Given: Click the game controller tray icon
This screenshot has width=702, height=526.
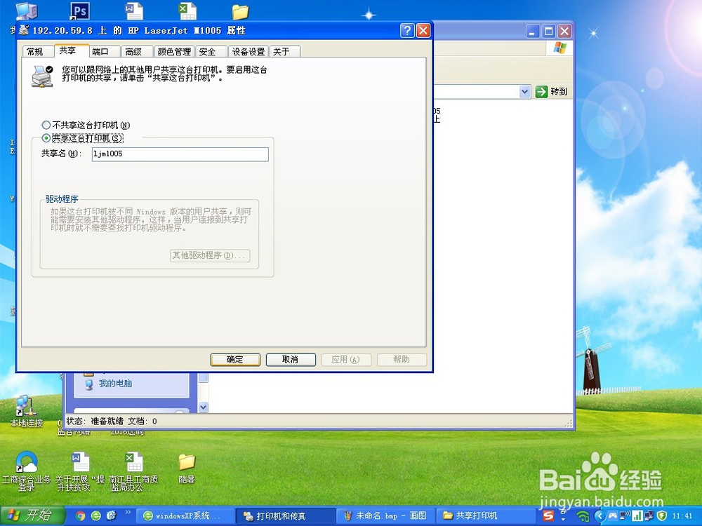Looking at the screenshot, I should pyautogui.click(x=612, y=515).
